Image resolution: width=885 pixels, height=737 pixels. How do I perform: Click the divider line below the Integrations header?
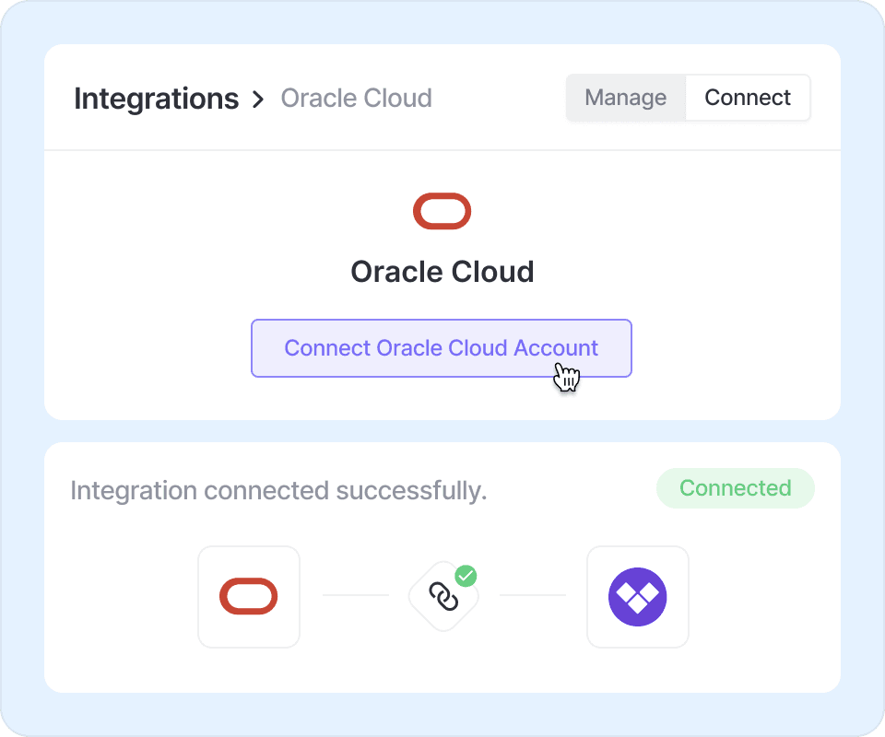coord(442,150)
